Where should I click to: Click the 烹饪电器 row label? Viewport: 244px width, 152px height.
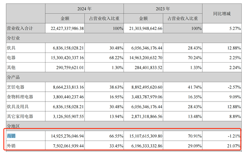(x=16, y=87)
